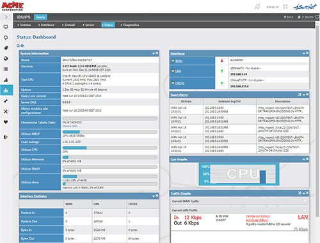Open the list rows icon in the sidebar
The width and height of the screenshot is (320, 243).
6,69
